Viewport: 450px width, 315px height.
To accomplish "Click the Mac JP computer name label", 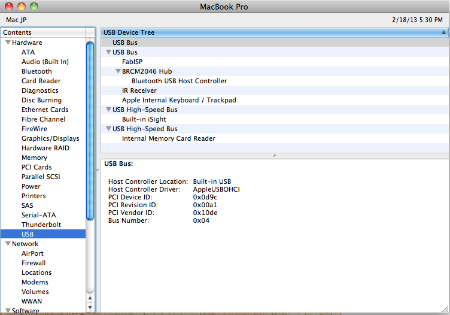I will (x=16, y=20).
